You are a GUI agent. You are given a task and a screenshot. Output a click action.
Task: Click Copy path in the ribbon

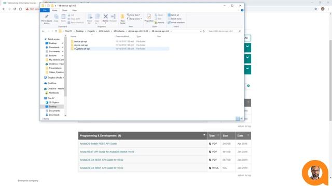[x=74, y=19]
